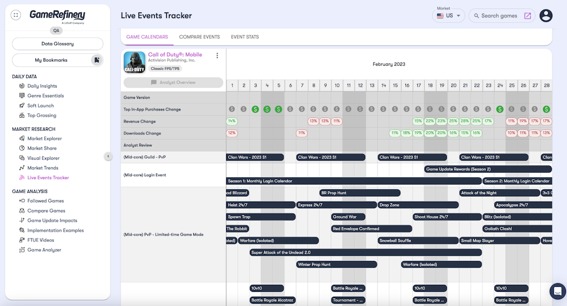567x306 pixels.
Task: Open Implementation Examples
Action: point(56,230)
